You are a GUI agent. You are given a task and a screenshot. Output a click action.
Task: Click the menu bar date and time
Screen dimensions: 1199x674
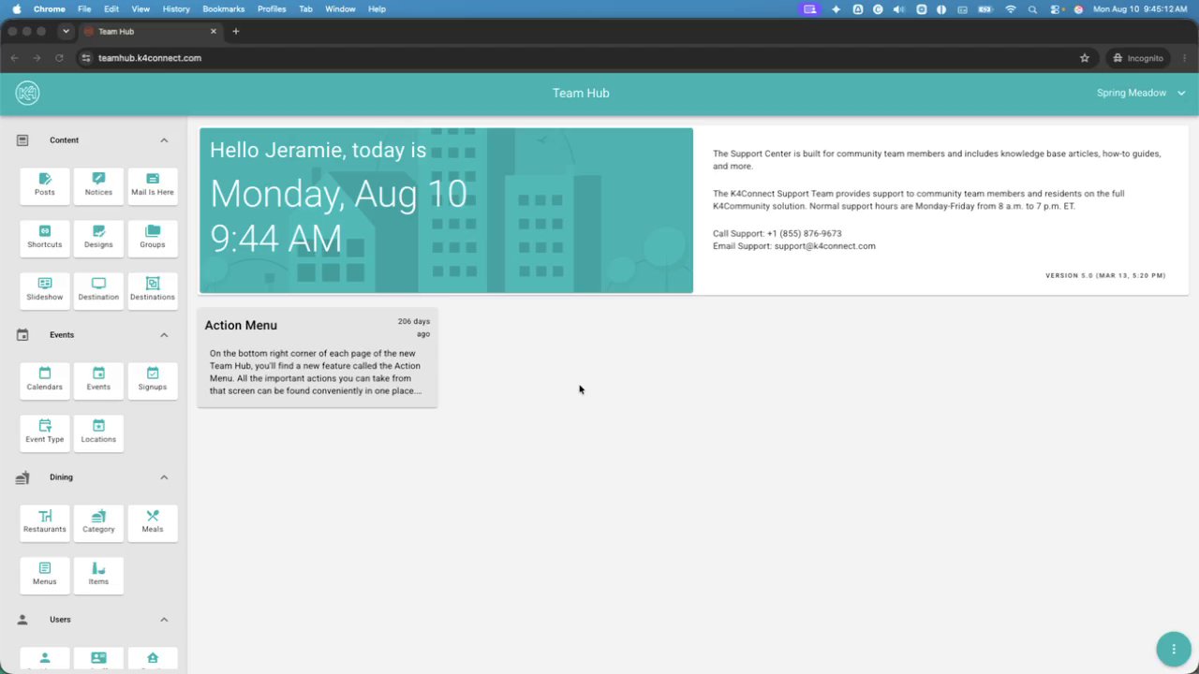click(1140, 8)
